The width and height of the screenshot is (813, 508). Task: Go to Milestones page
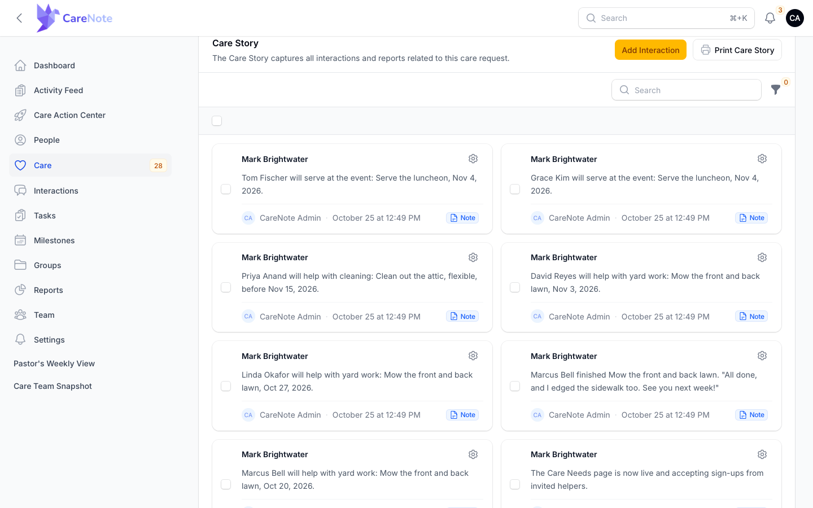point(90,240)
